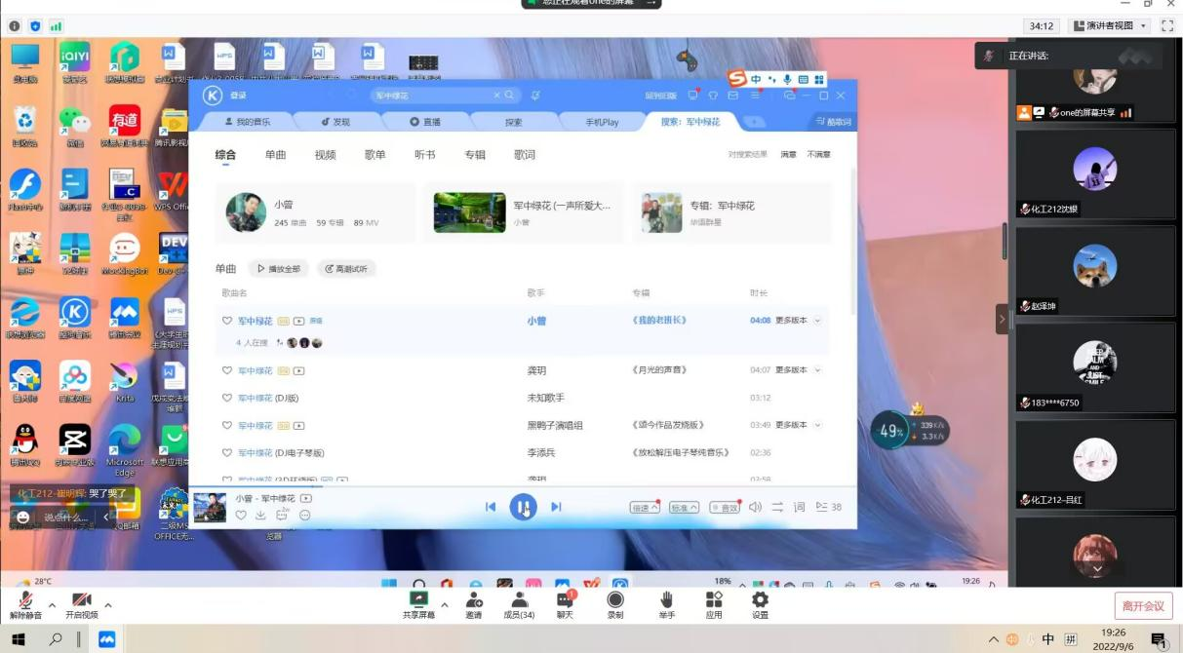Turn on camera with 开启视频
1183x653 pixels.
pos(82,604)
